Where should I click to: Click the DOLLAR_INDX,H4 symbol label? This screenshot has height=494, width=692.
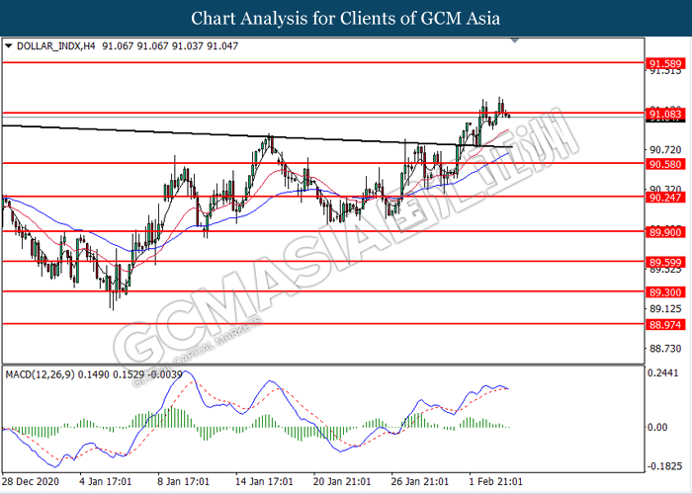coord(50,45)
